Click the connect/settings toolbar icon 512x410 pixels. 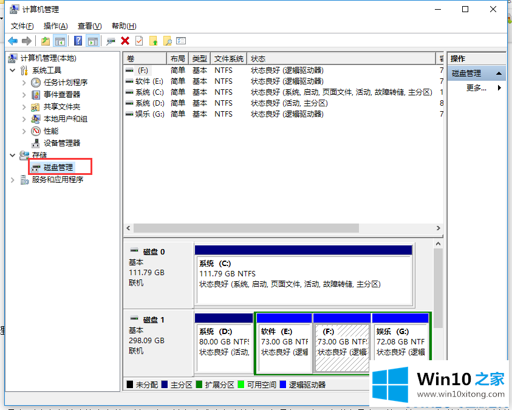(111, 41)
